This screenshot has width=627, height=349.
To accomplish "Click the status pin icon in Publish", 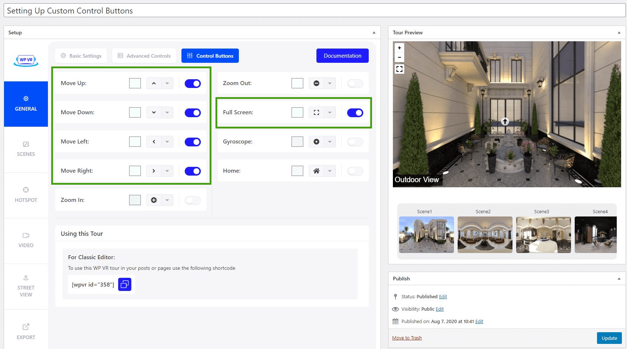I will coord(395,296).
